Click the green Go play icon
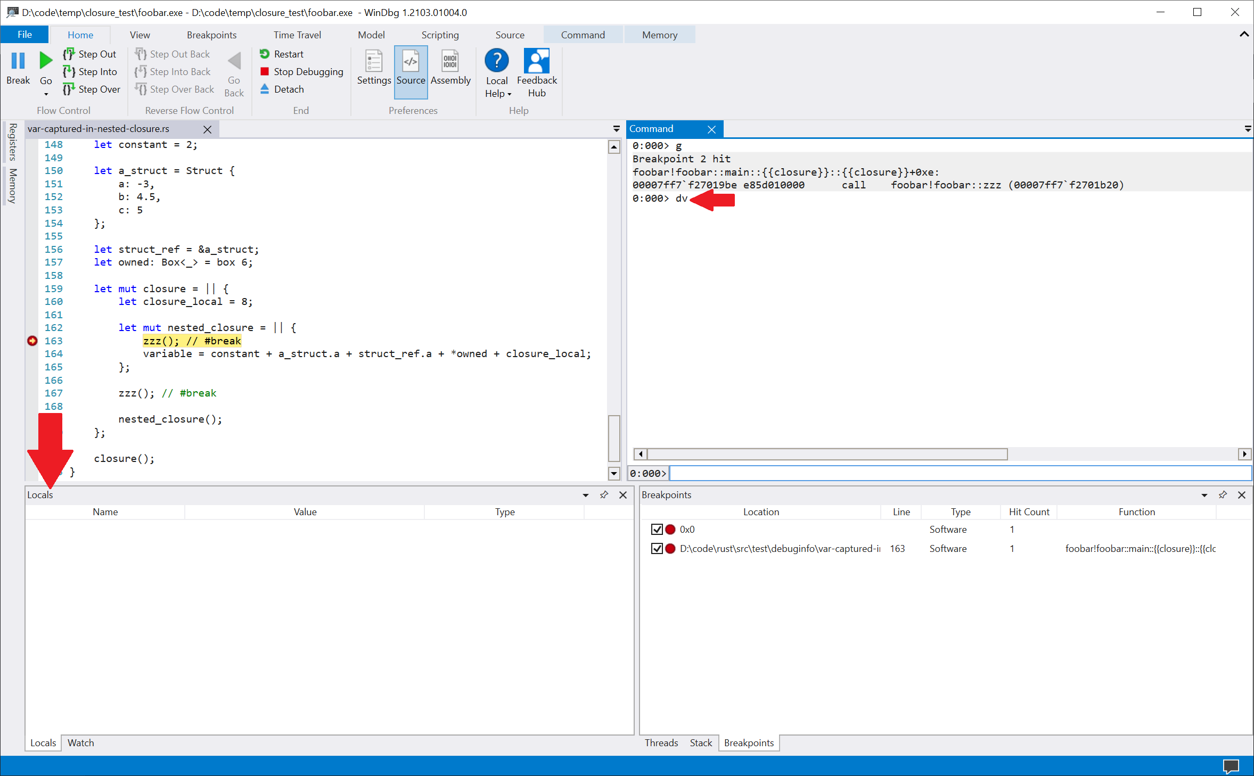Screen dimensions: 1254x776 pyautogui.click(x=46, y=61)
